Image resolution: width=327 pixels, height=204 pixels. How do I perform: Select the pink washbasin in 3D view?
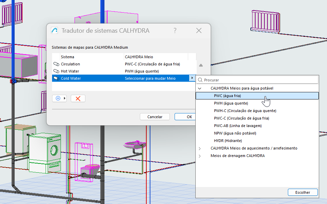pos(135,145)
